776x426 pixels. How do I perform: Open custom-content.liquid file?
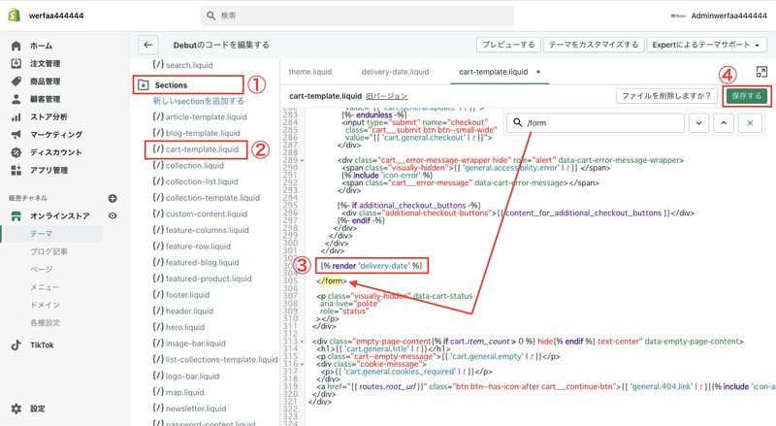point(206,214)
